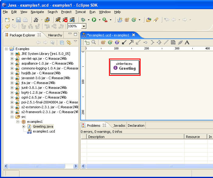The image size is (213, 178).
Task: Select the magnifier zoom tool in diagram toolbar
Action: [94, 42]
